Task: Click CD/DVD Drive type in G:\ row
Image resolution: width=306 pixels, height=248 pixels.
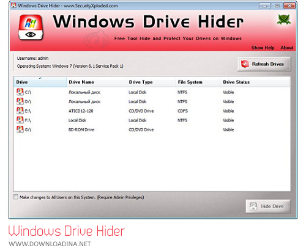Action: [141, 129]
